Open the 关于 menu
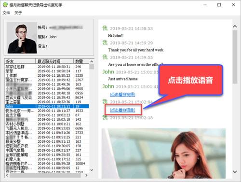The height and width of the screenshot is (182, 241). coord(18,13)
